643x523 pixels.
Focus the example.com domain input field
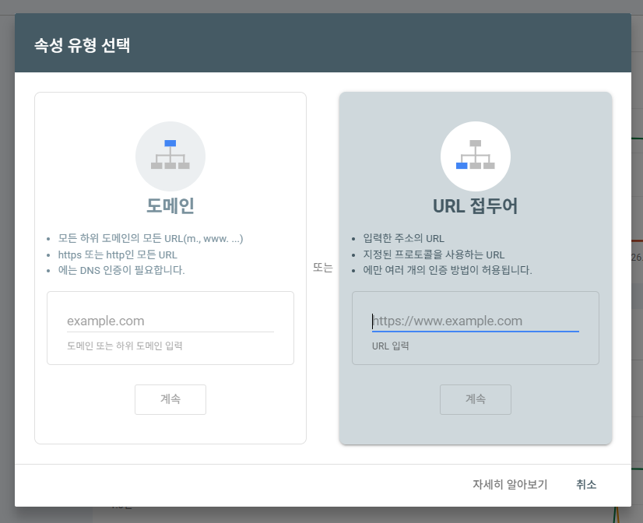(x=170, y=321)
